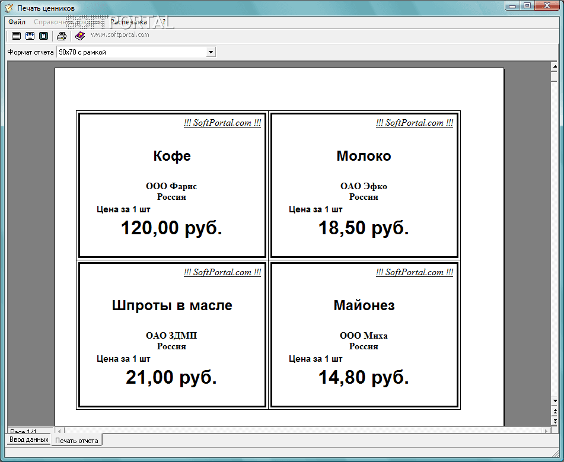Click the previous page double-arrow in the scrollbar

click(555, 411)
